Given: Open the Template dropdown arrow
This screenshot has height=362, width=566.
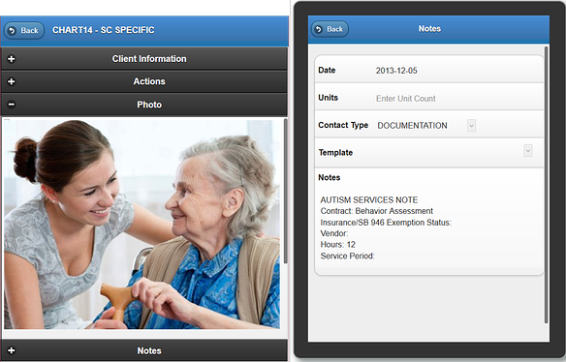Looking at the screenshot, I should [528, 151].
